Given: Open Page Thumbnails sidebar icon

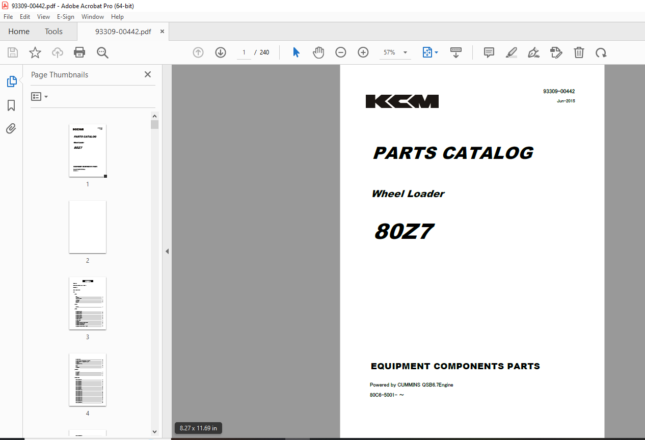Looking at the screenshot, I should tap(11, 81).
